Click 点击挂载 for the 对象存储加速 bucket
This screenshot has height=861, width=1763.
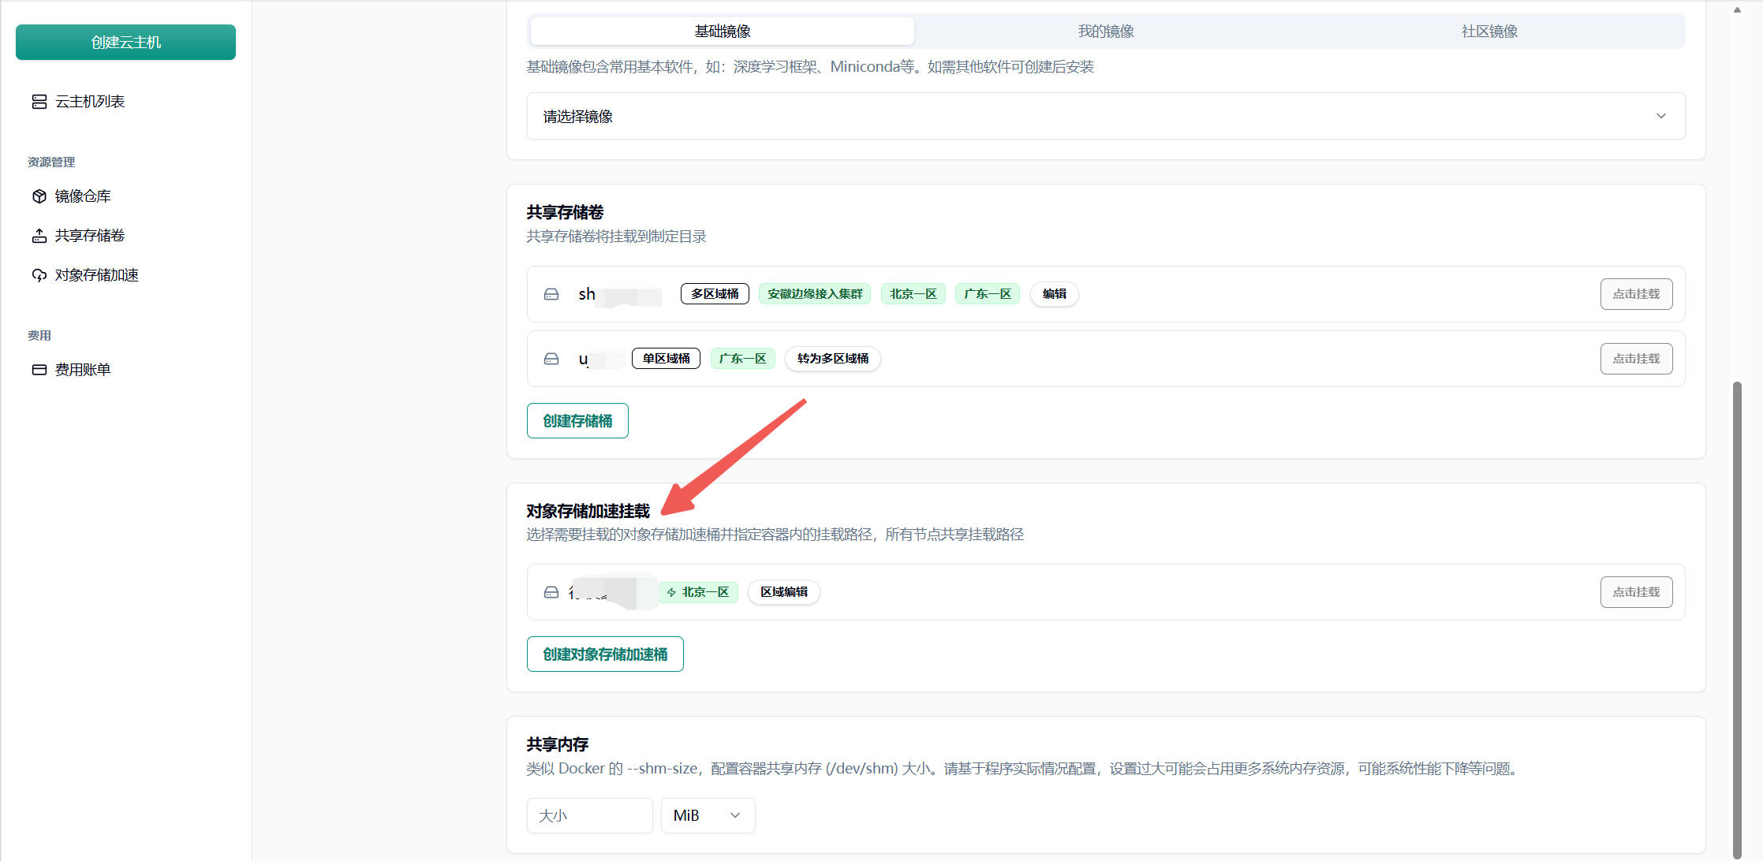click(1636, 592)
